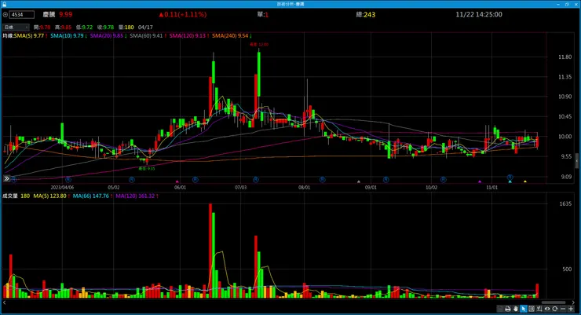Image resolution: width=581 pixels, height=315 pixels.
Task: Click the total volume 243 in header
Action: [370, 15]
